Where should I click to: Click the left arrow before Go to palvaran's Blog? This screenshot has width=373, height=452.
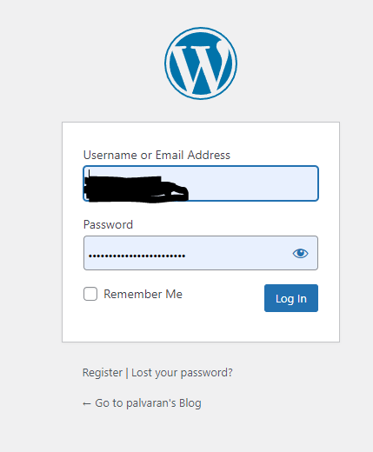tap(87, 403)
